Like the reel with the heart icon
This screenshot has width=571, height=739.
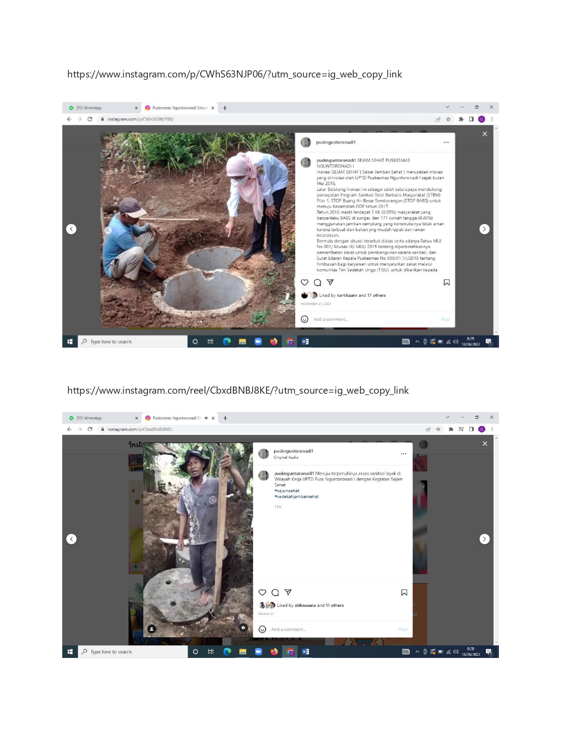[262, 593]
